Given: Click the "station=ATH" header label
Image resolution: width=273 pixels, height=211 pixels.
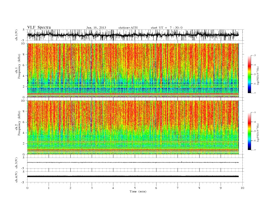Looking at the screenshot, I should coord(128,28).
